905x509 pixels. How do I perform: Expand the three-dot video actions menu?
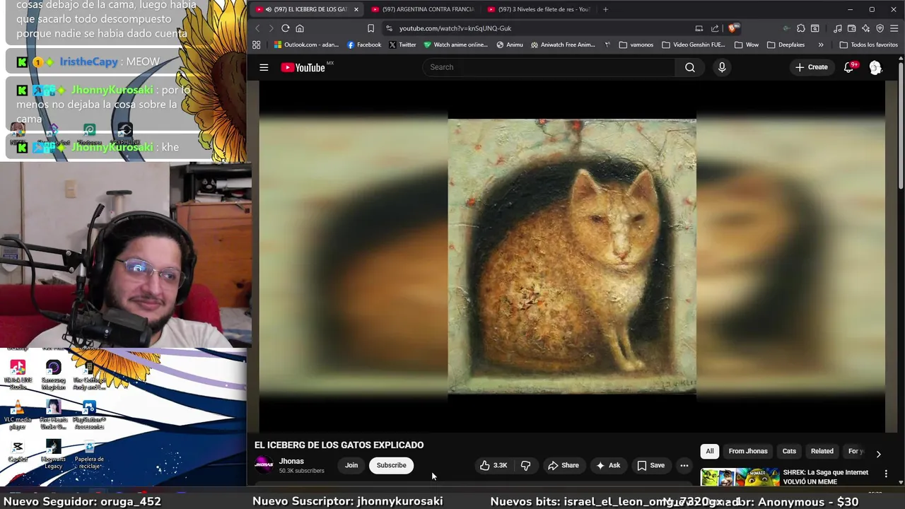tap(684, 465)
